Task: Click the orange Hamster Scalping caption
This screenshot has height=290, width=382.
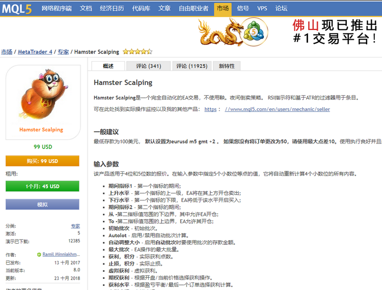Action: tap(41, 130)
